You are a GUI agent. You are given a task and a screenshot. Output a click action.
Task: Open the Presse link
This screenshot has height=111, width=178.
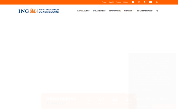[x=104, y=2]
